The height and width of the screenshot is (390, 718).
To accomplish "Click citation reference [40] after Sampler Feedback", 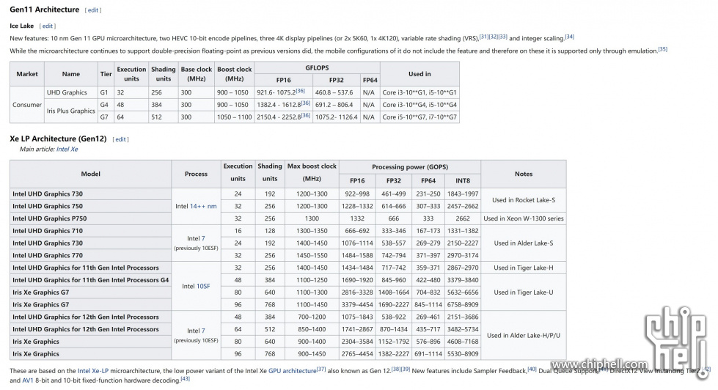I will pos(532,369).
